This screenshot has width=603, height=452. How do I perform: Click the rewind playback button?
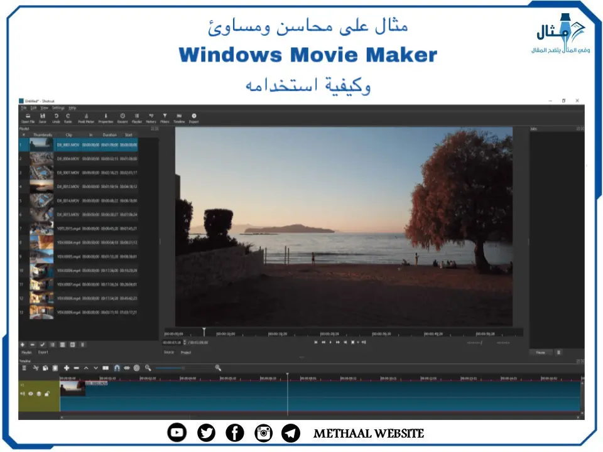click(x=323, y=342)
